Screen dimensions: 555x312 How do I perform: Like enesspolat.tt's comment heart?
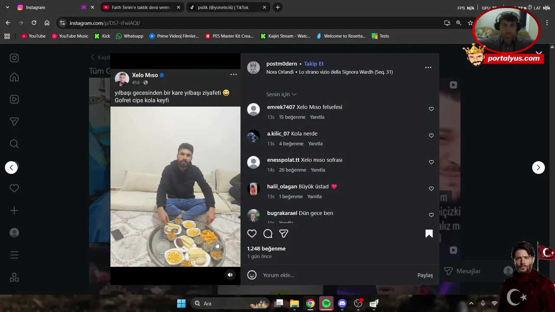coord(431,162)
